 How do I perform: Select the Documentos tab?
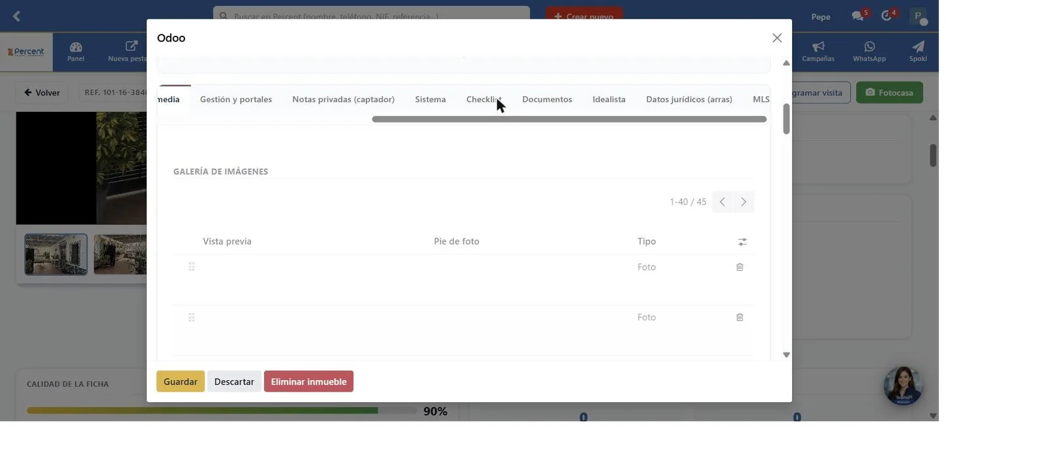547,99
